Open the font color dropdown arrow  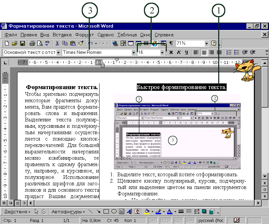(x=175, y=212)
